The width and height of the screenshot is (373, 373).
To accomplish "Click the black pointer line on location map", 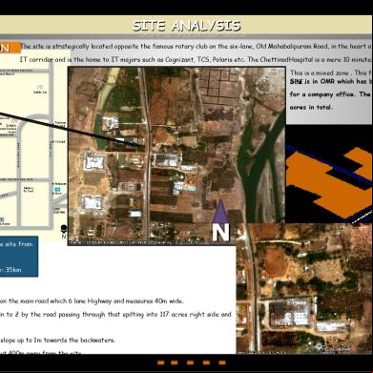I will tap(72, 130).
